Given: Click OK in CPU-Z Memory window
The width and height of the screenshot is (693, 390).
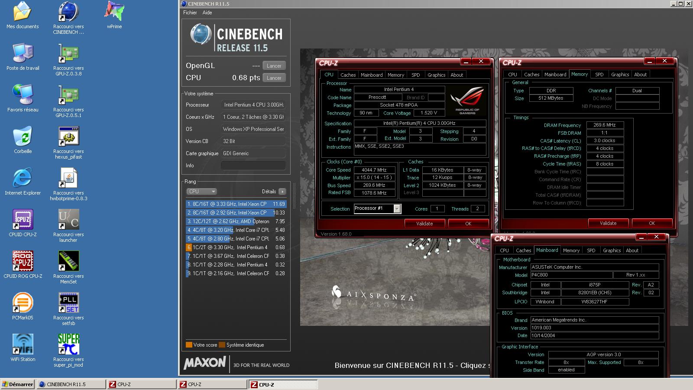Looking at the screenshot, I should tap(652, 223).
